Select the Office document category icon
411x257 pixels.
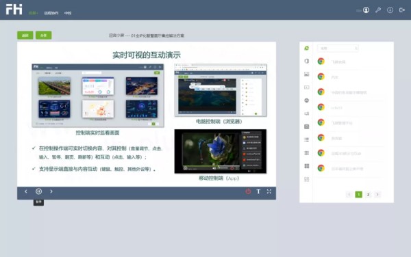click(306, 61)
